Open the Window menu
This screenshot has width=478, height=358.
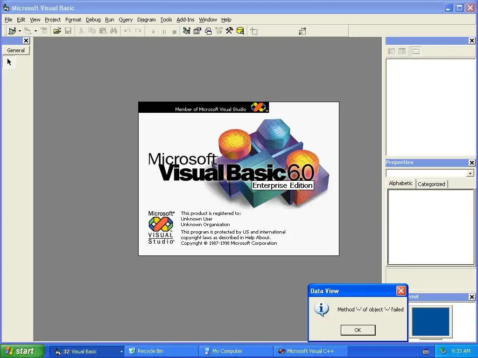[x=208, y=20]
